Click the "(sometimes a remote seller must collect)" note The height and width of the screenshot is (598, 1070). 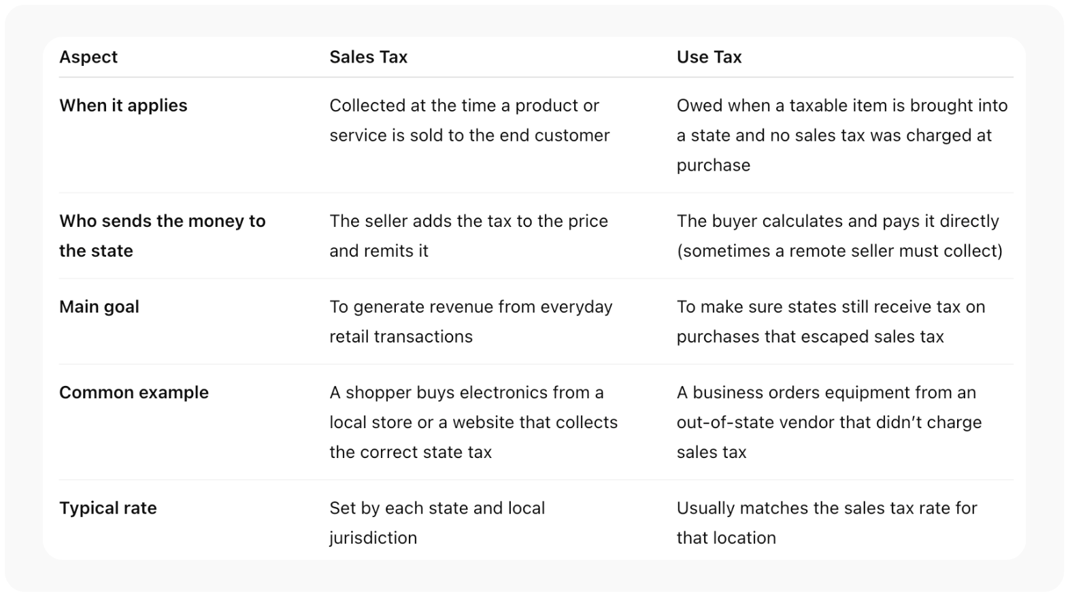tap(839, 251)
